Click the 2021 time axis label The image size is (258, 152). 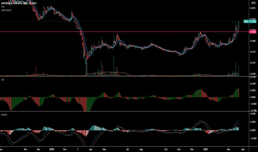[x=206, y=149]
